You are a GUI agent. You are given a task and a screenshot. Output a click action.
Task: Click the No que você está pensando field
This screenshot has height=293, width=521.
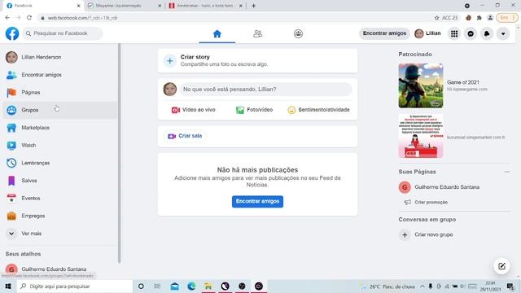[x=265, y=89]
